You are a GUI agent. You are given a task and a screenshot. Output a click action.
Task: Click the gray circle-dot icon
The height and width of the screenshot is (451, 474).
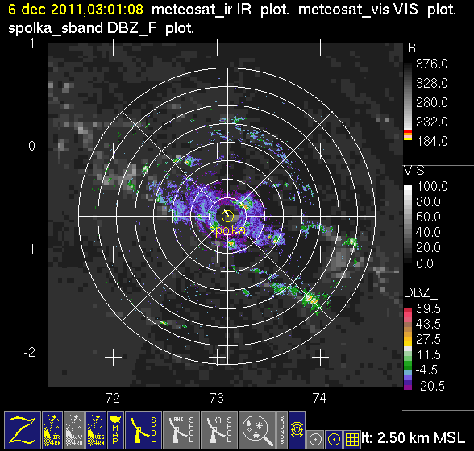(315, 439)
